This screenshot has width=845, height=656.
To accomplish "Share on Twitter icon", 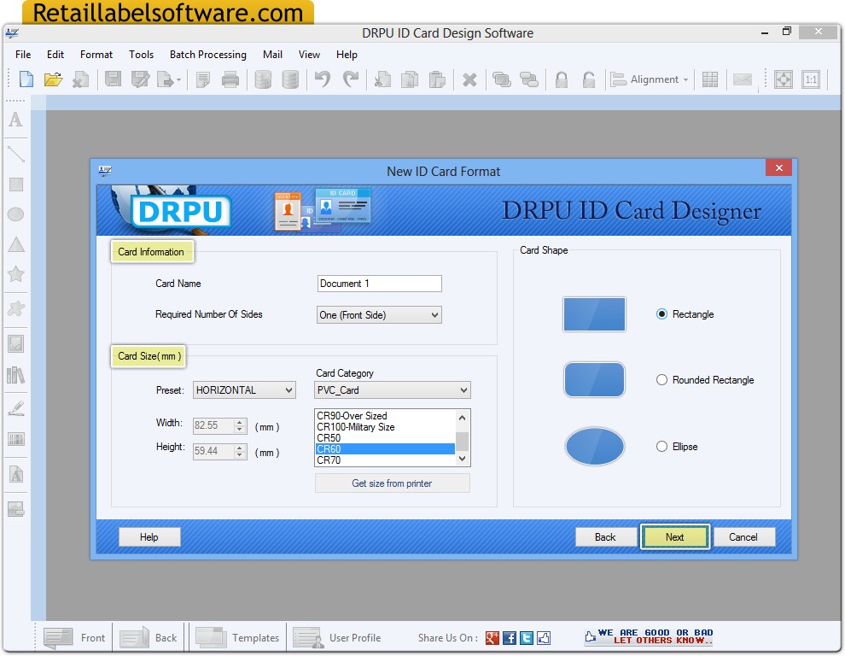I will point(527,638).
